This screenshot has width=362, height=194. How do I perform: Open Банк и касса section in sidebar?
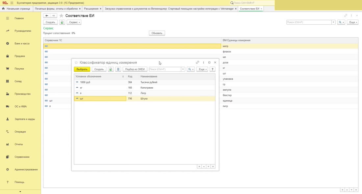(22, 43)
